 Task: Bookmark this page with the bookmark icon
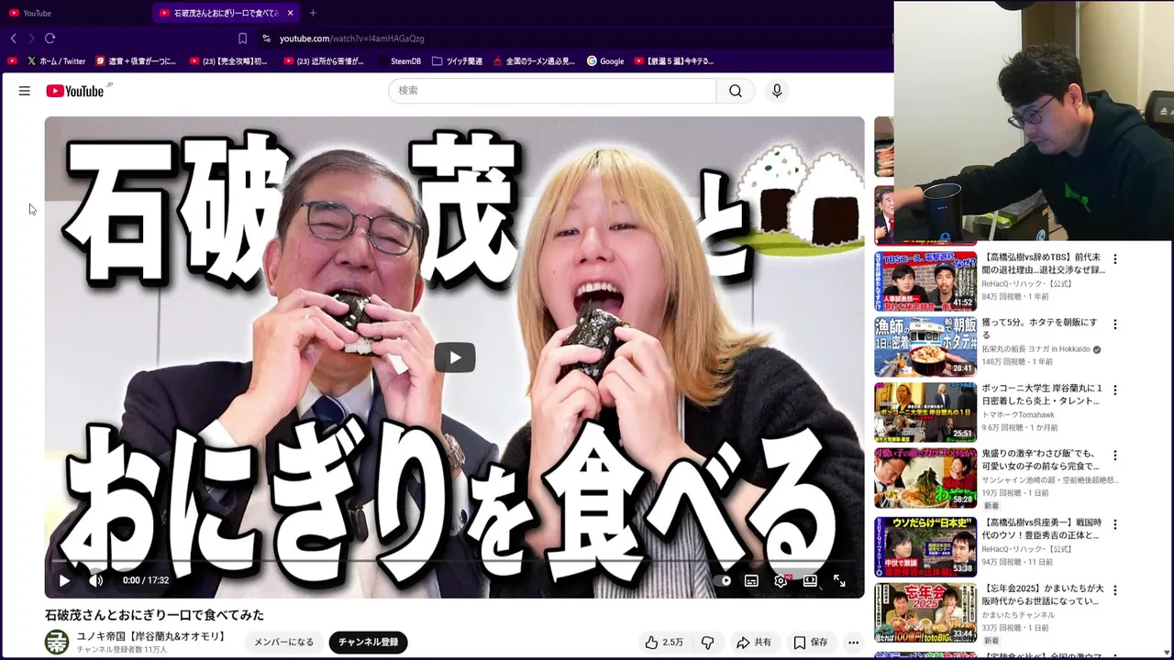242,38
